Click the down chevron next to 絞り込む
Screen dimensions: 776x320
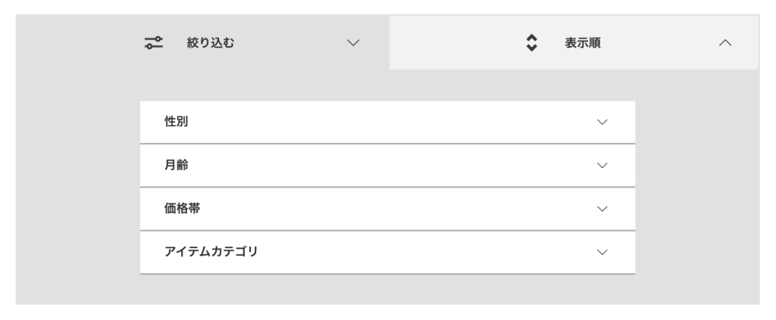point(352,43)
